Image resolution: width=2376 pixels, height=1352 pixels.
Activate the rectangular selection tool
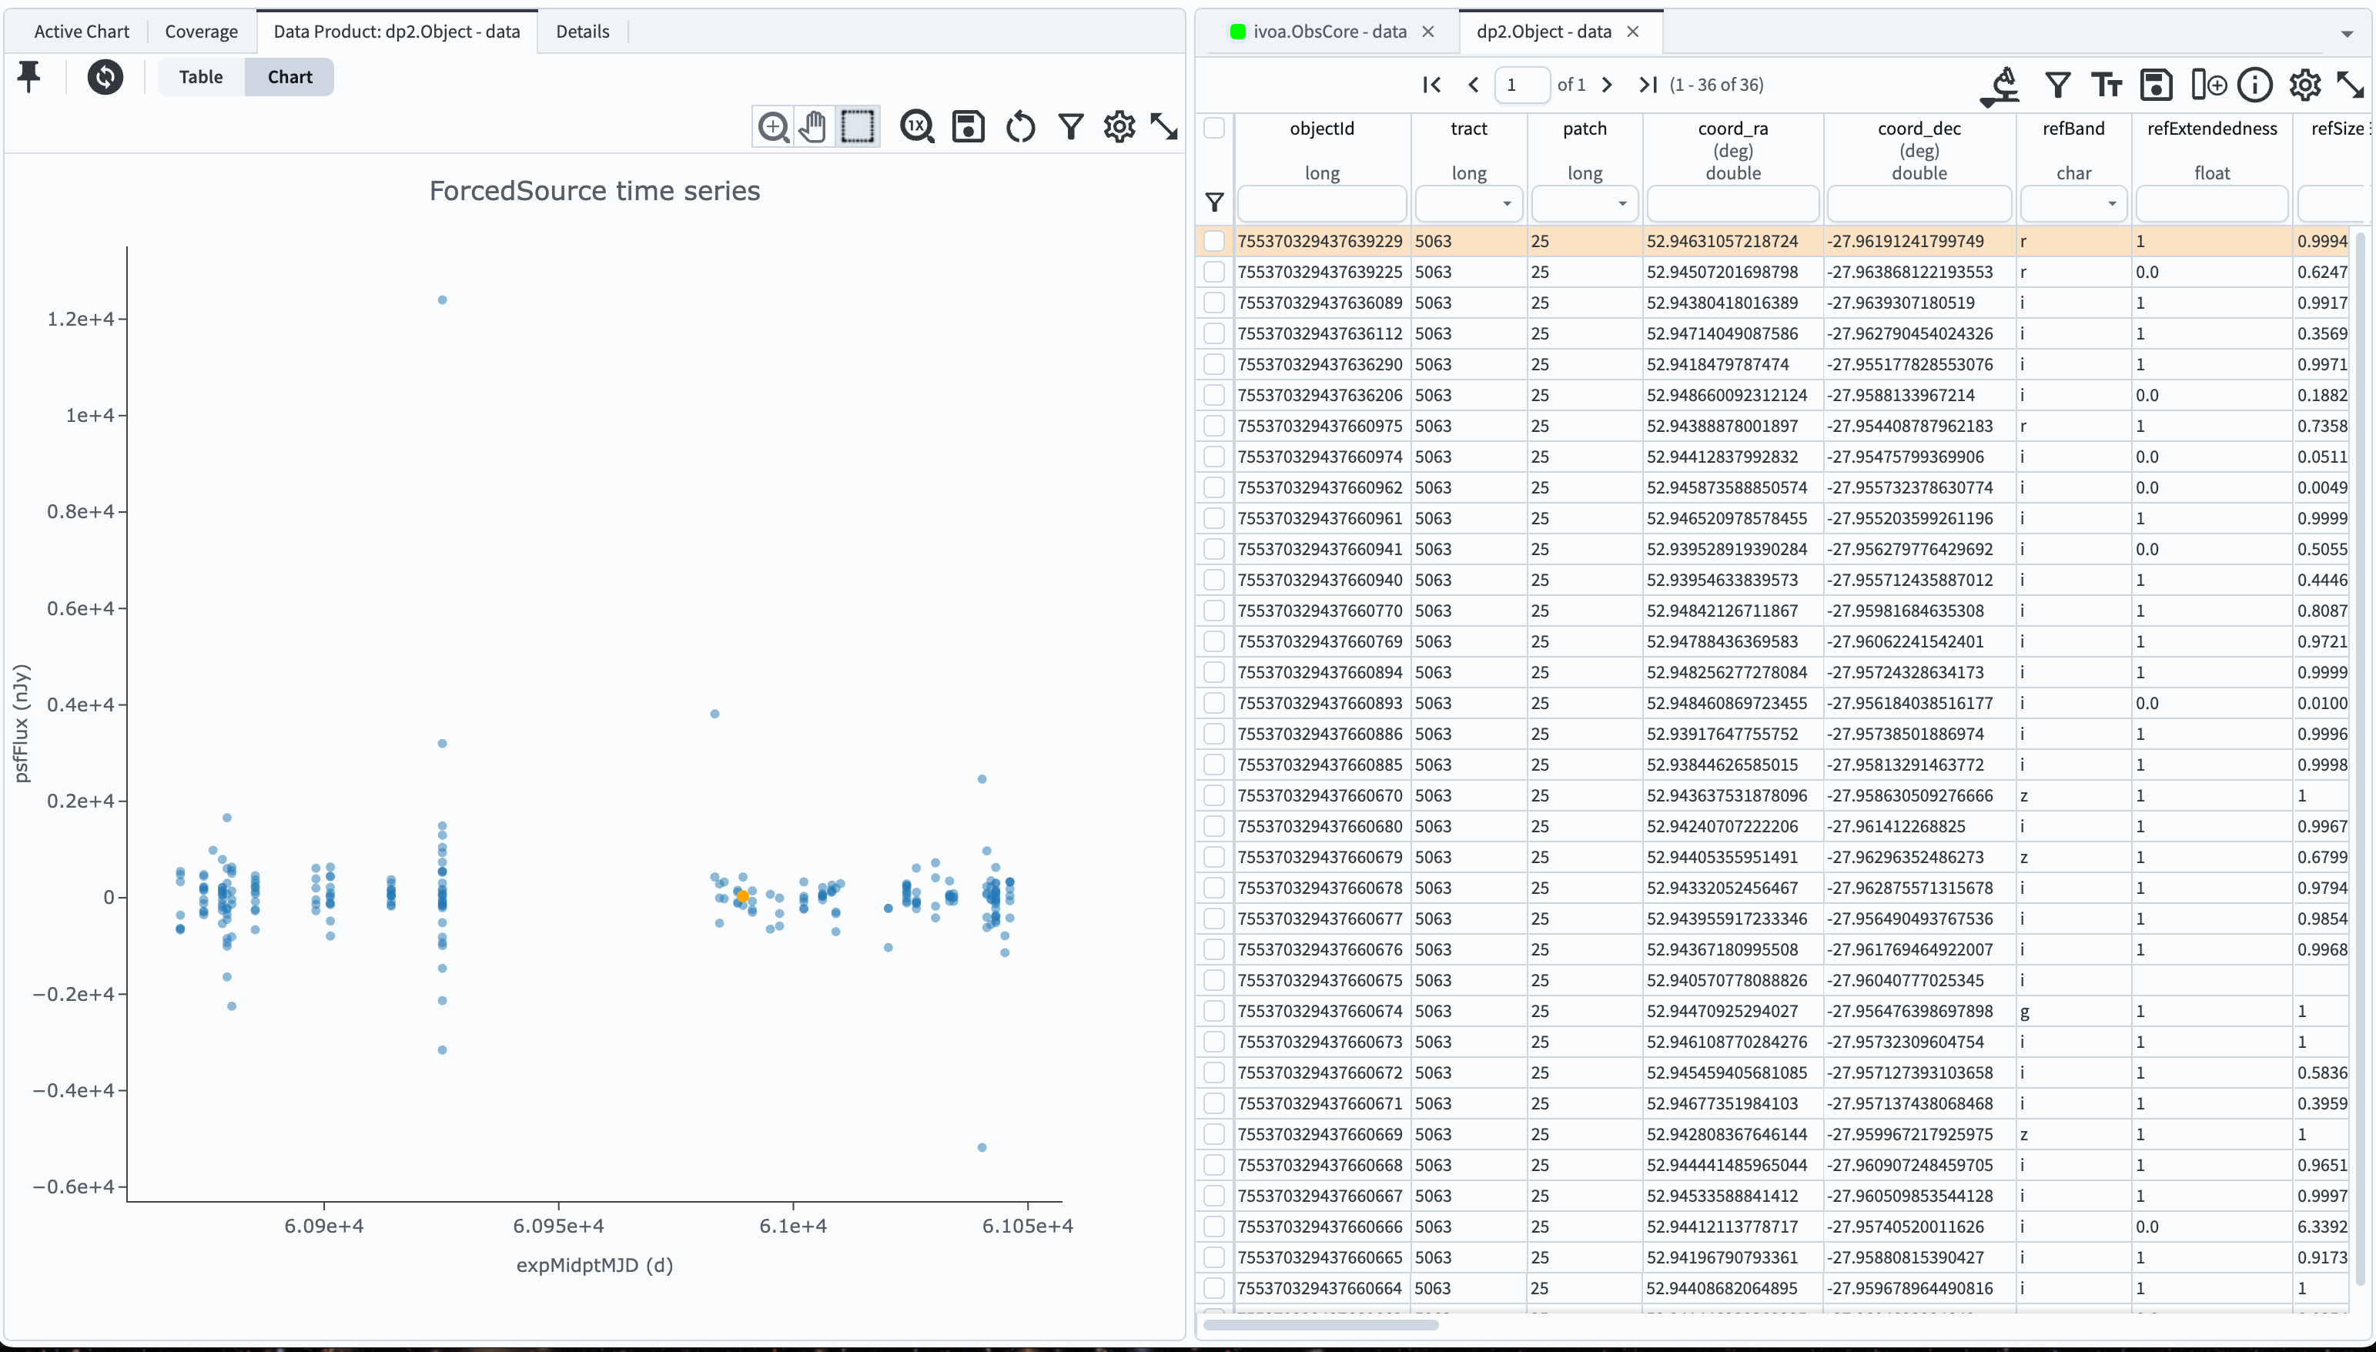pos(857,126)
